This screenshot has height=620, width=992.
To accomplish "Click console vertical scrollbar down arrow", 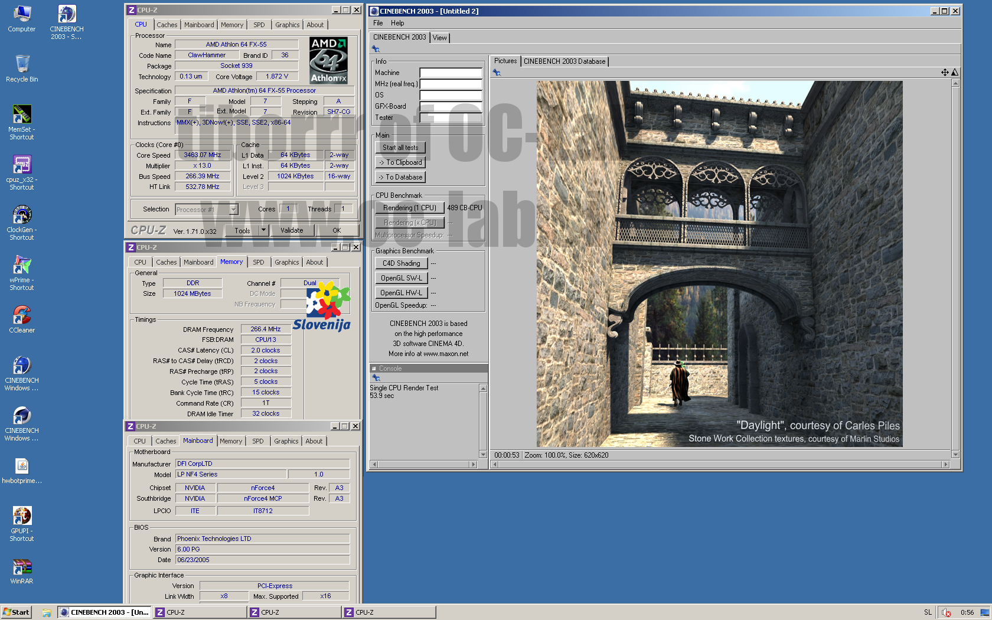I will click(483, 455).
